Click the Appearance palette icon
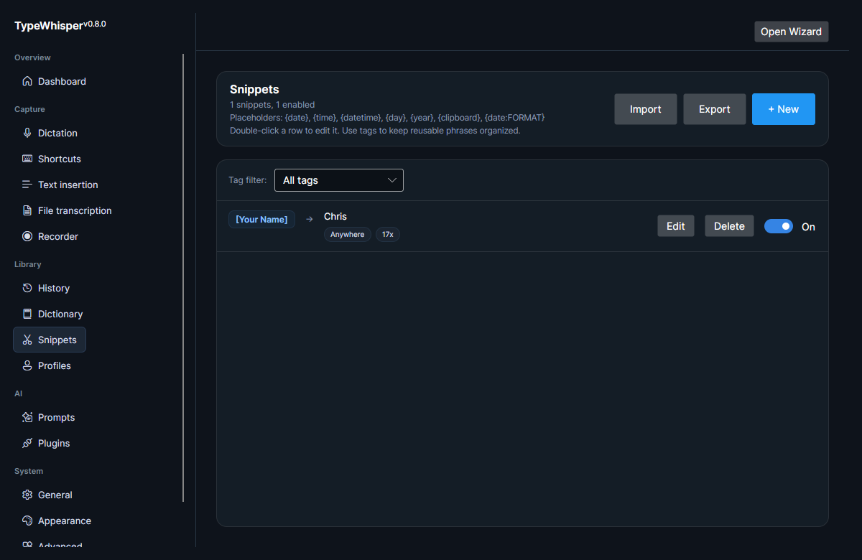862x560 pixels. coord(27,521)
